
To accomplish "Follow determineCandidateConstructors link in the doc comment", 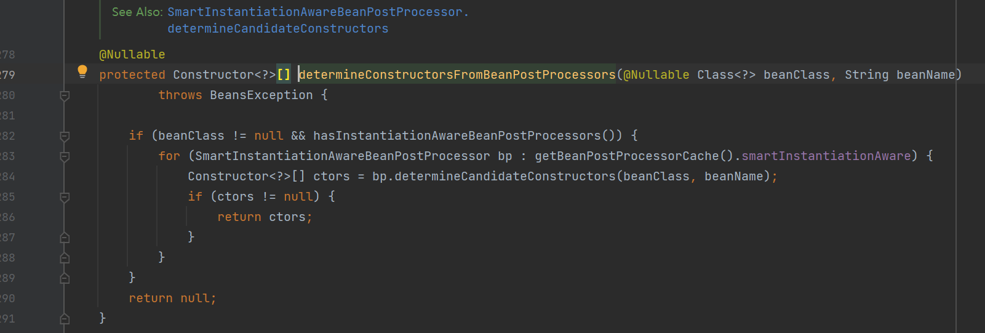I will click(x=277, y=29).
